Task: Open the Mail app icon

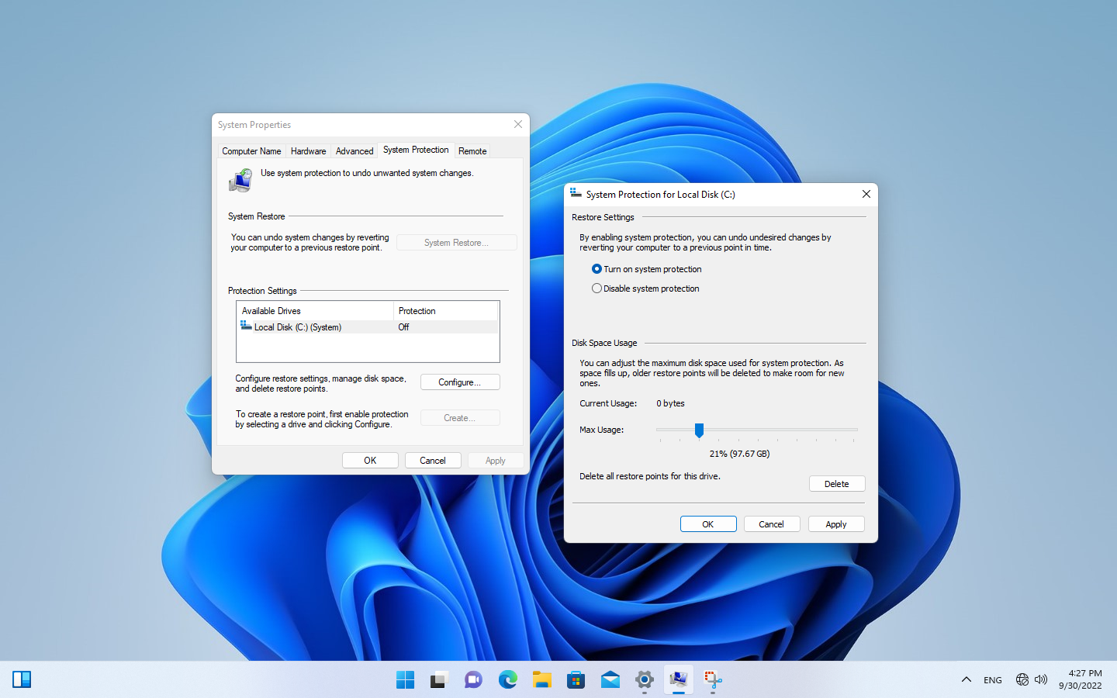Action: 610,680
